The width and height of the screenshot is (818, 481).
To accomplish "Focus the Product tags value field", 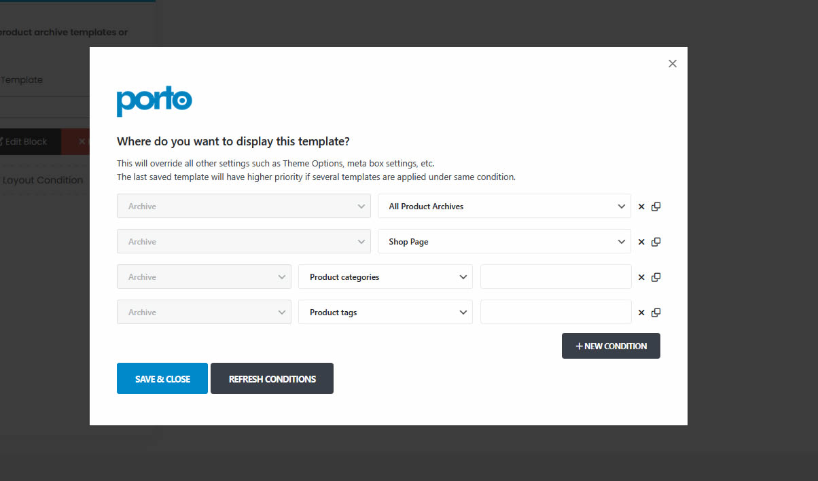I will [x=556, y=313].
